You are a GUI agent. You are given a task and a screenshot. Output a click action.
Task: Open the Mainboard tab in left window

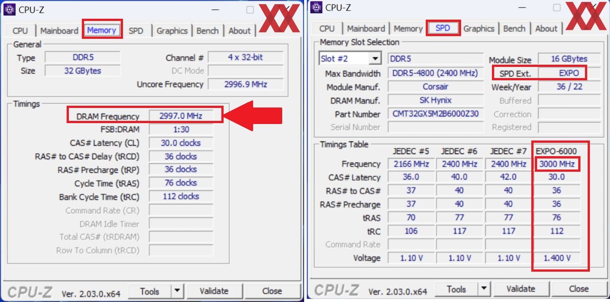(x=59, y=31)
